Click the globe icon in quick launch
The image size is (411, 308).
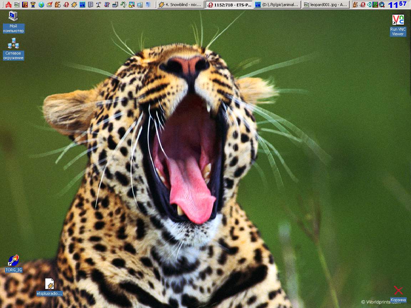41,5
